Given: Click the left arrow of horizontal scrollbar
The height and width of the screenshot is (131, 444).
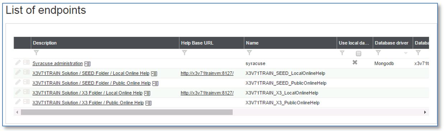Looking at the screenshot, I should point(17,112).
